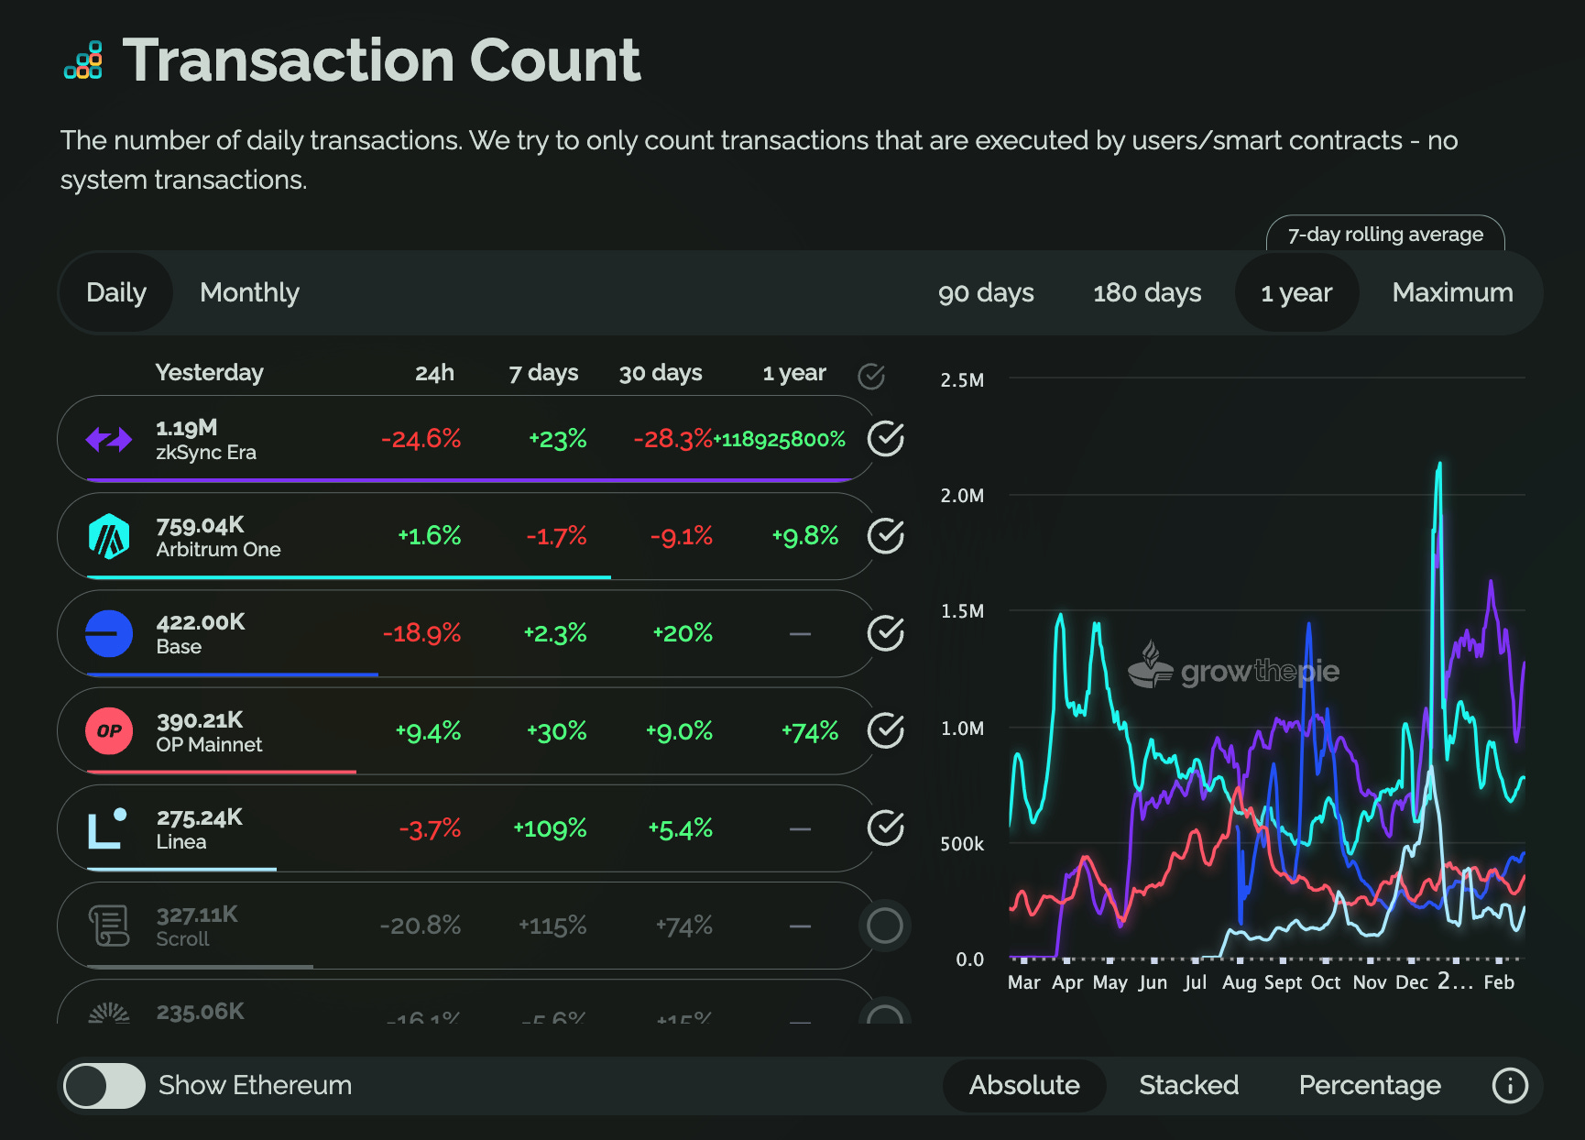The height and width of the screenshot is (1140, 1585).
Task: Click Arbitrum One's 759.04K value
Action: [x=200, y=525]
